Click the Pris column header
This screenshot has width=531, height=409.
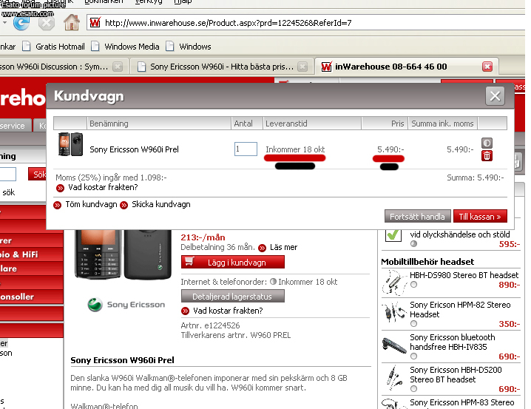(x=385, y=124)
